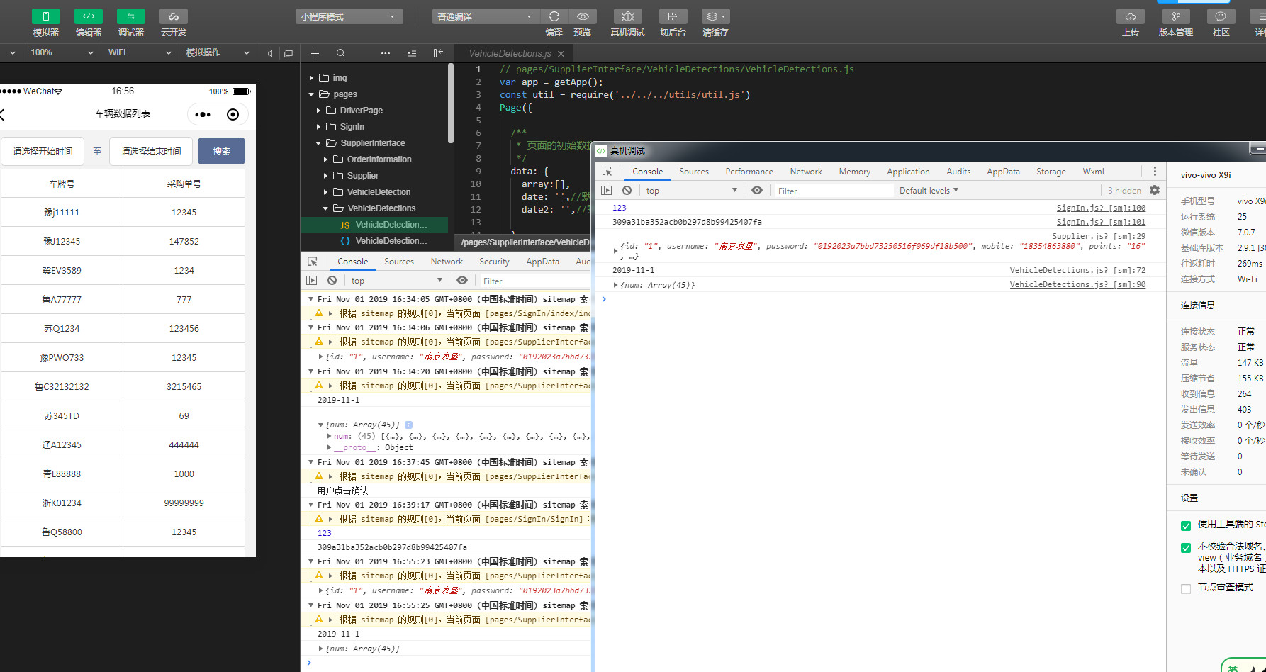This screenshot has height=672, width=1266.
Task: Expand the img folder
Action: click(311, 78)
